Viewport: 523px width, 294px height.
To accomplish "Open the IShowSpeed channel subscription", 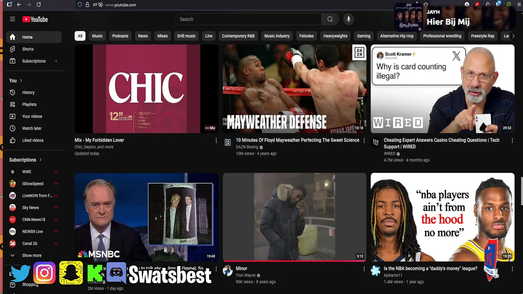I will (34, 184).
